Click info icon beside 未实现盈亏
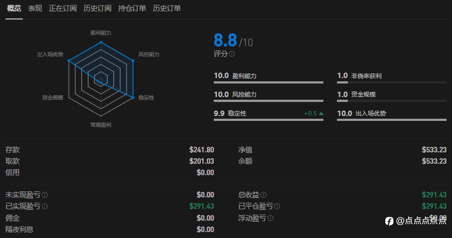 click(44, 195)
